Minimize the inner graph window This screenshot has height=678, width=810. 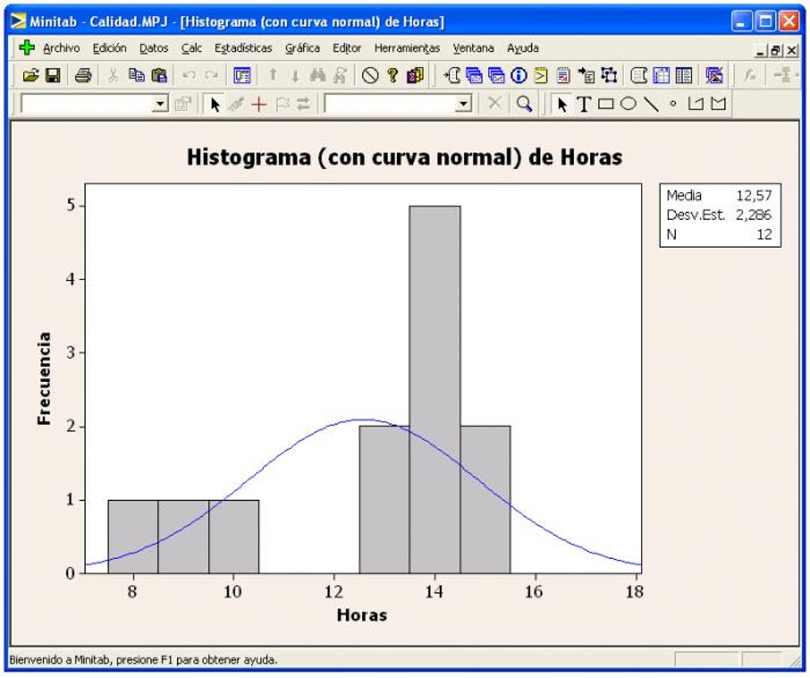tap(761, 51)
